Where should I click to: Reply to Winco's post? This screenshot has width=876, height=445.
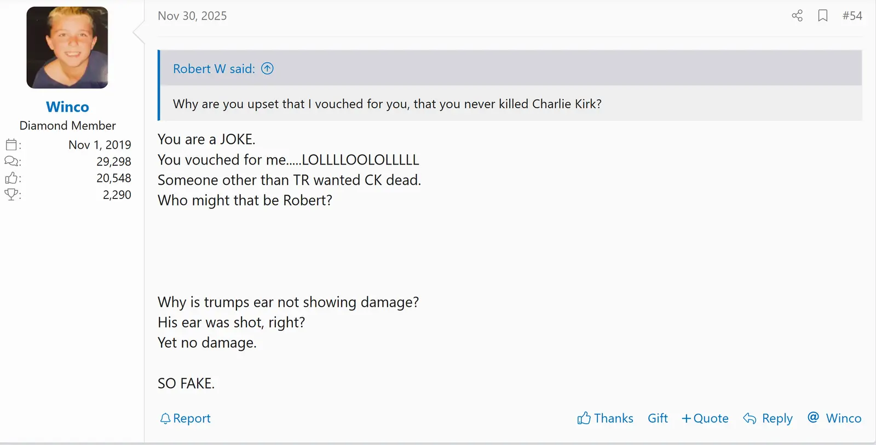[768, 418]
